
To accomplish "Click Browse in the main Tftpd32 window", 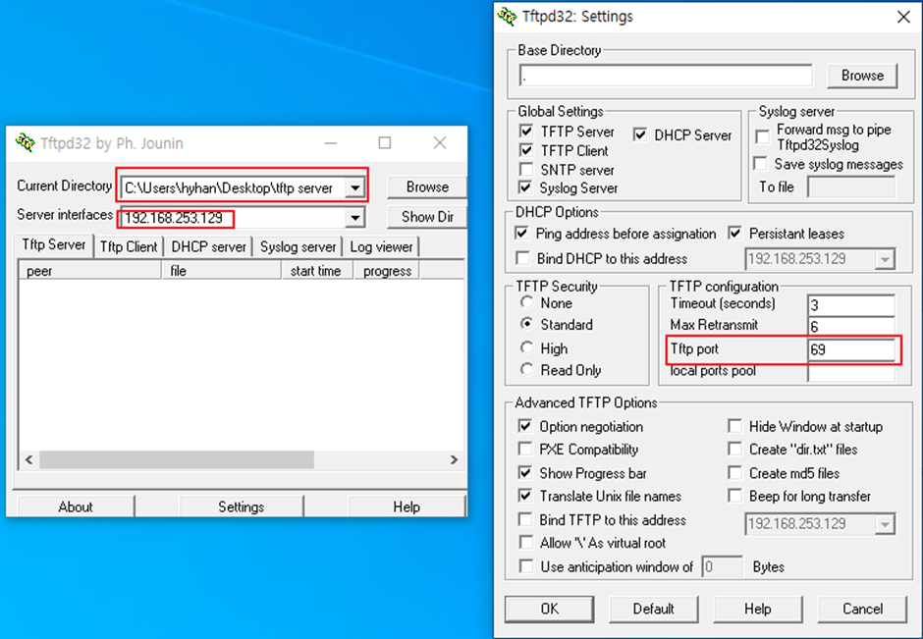I will coord(427,186).
